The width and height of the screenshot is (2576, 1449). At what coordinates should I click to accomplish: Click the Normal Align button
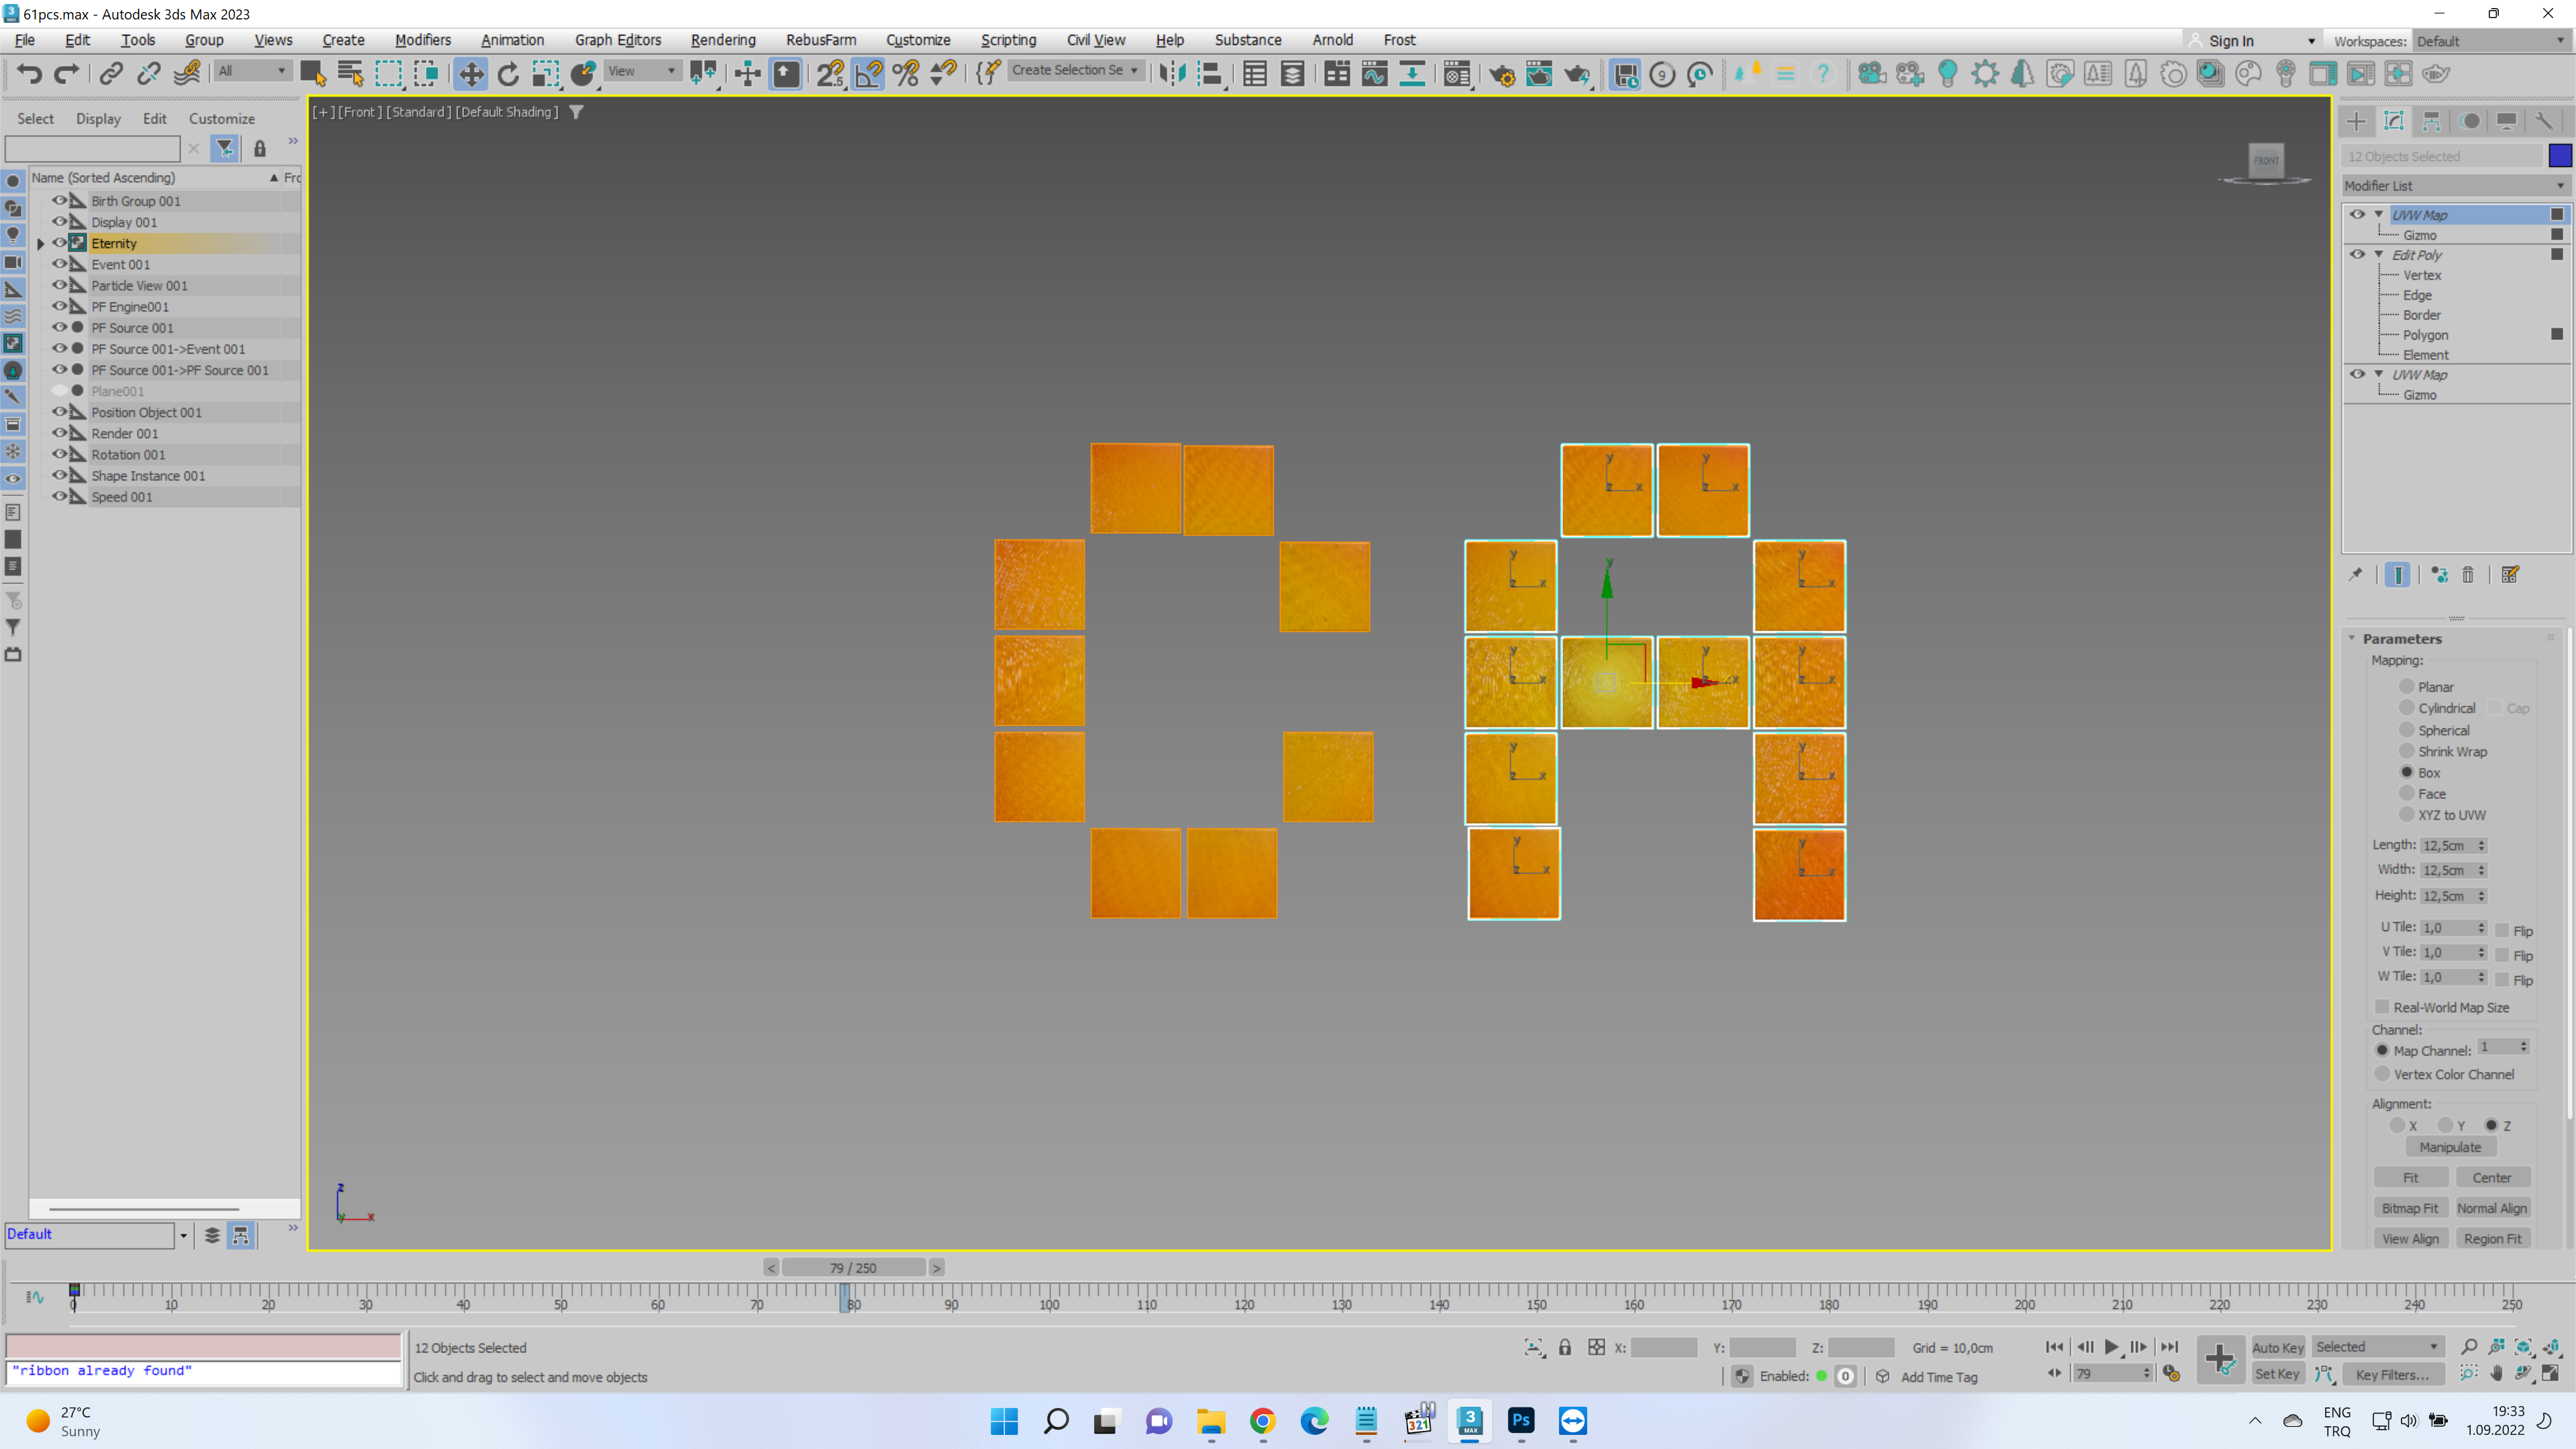[2493, 1208]
